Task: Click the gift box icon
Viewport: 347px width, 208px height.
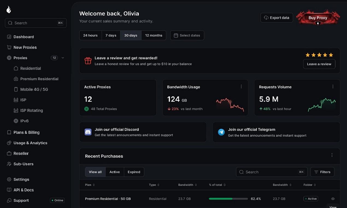Action: [x=88, y=61]
